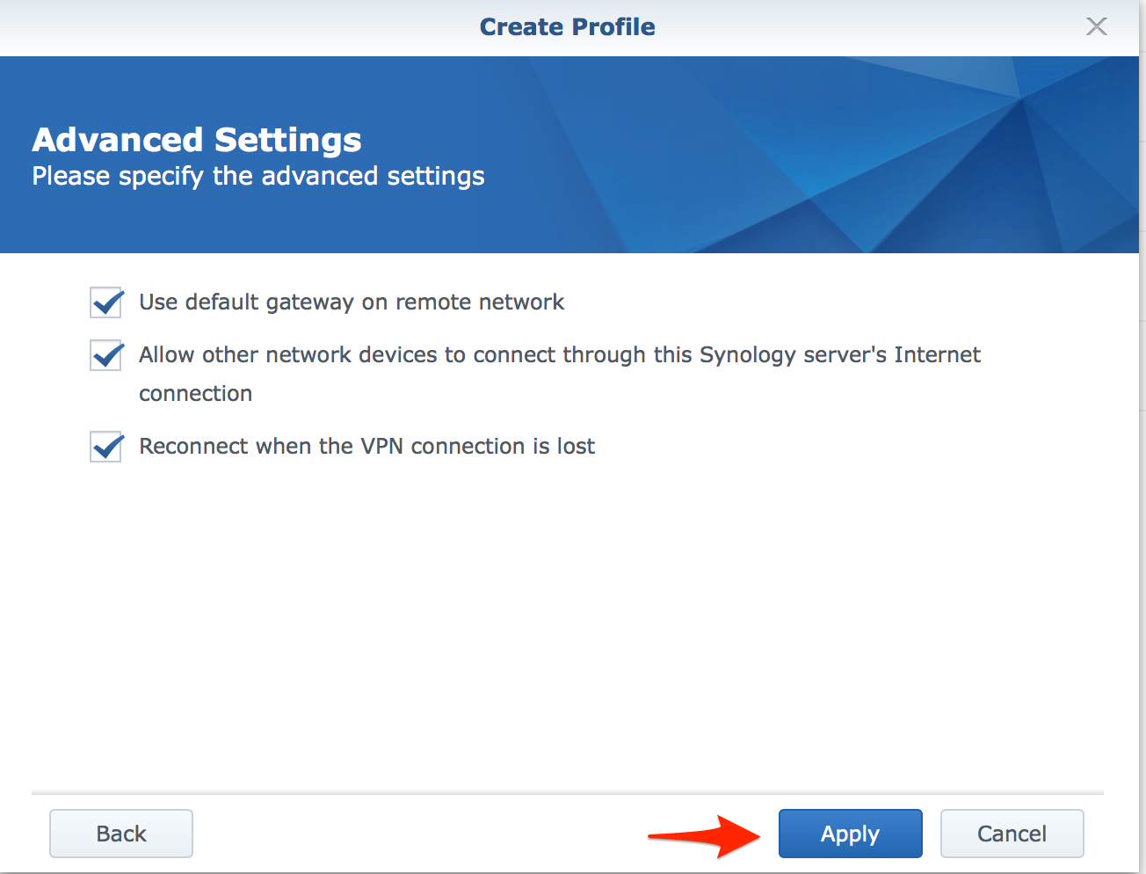Disable 'Allow other network devices to connect'
Image resolution: width=1146 pixels, height=874 pixels.
click(x=105, y=355)
